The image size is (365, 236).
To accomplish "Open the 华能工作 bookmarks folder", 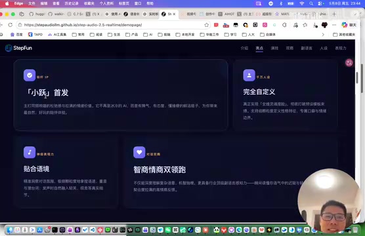I will (x=209, y=34).
